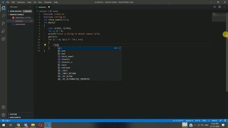Choose 'continue' suggestion in autocomplete

pos(89,68)
